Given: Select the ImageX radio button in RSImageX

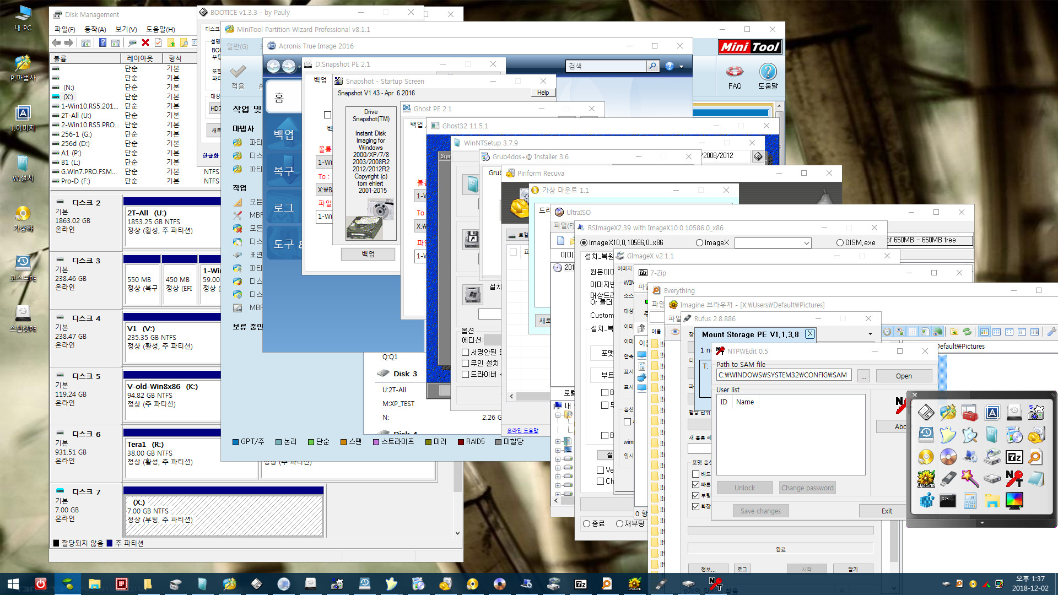Looking at the screenshot, I should pyautogui.click(x=699, y=242).
